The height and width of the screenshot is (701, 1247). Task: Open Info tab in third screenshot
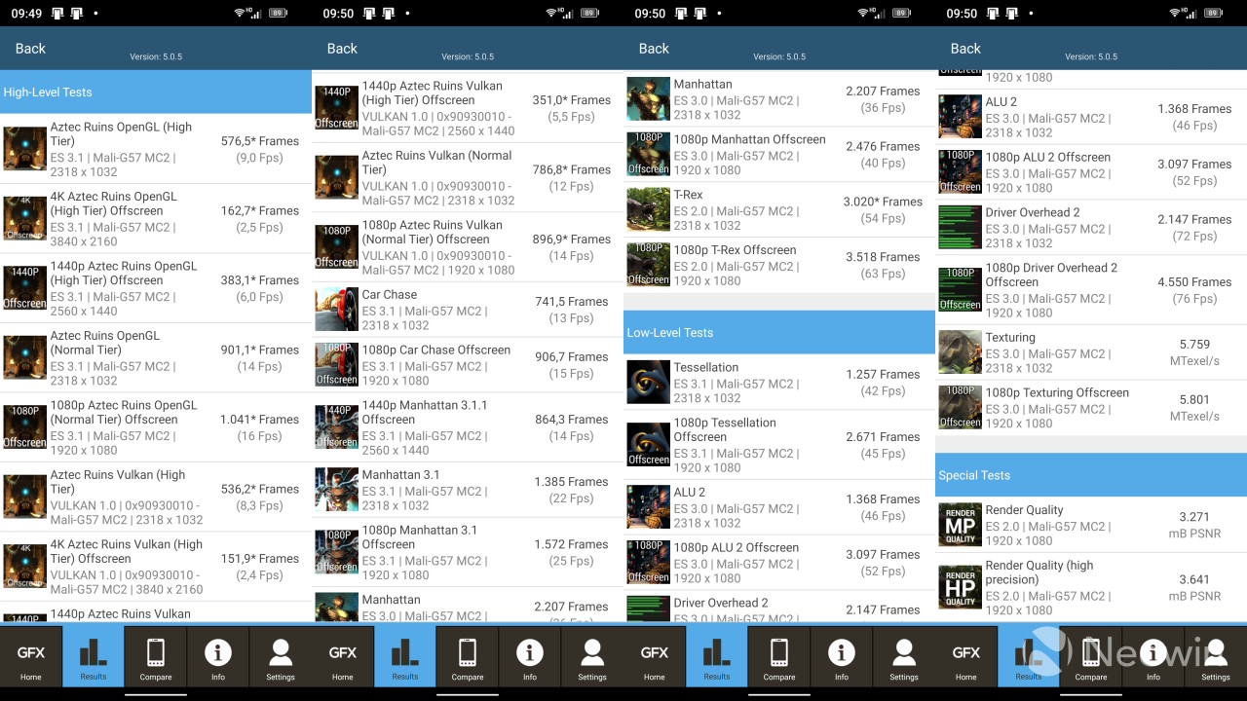[x=842, y=658]
